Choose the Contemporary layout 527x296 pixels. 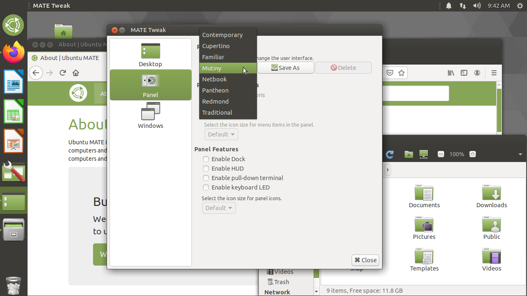coord(228,35)
